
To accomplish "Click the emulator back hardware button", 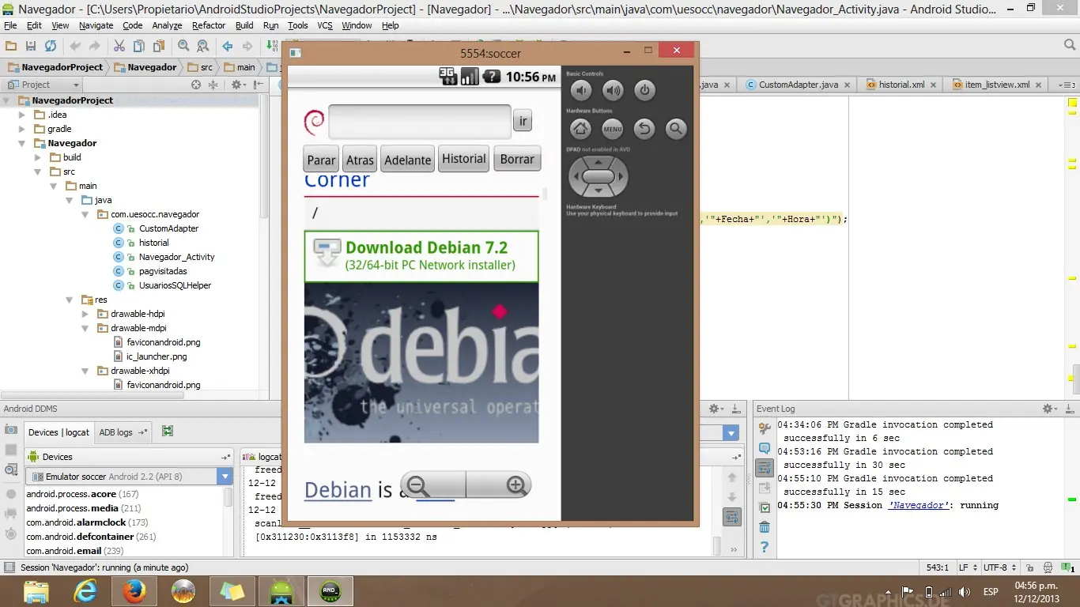I will tap(644, 129).
